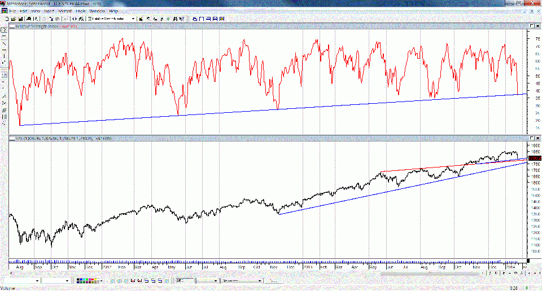Click the horizontal chart scrollbar thumb
This screenshot has width=542, height=291.
point(431,273)
